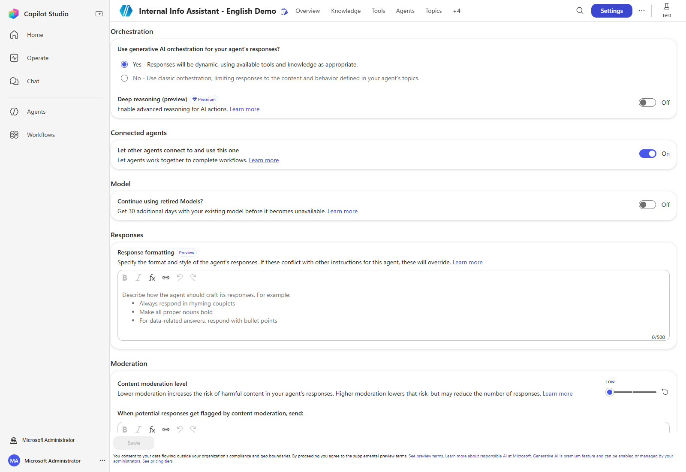Toggle Let other agents connect switch
686x472 pixels.
647,154
